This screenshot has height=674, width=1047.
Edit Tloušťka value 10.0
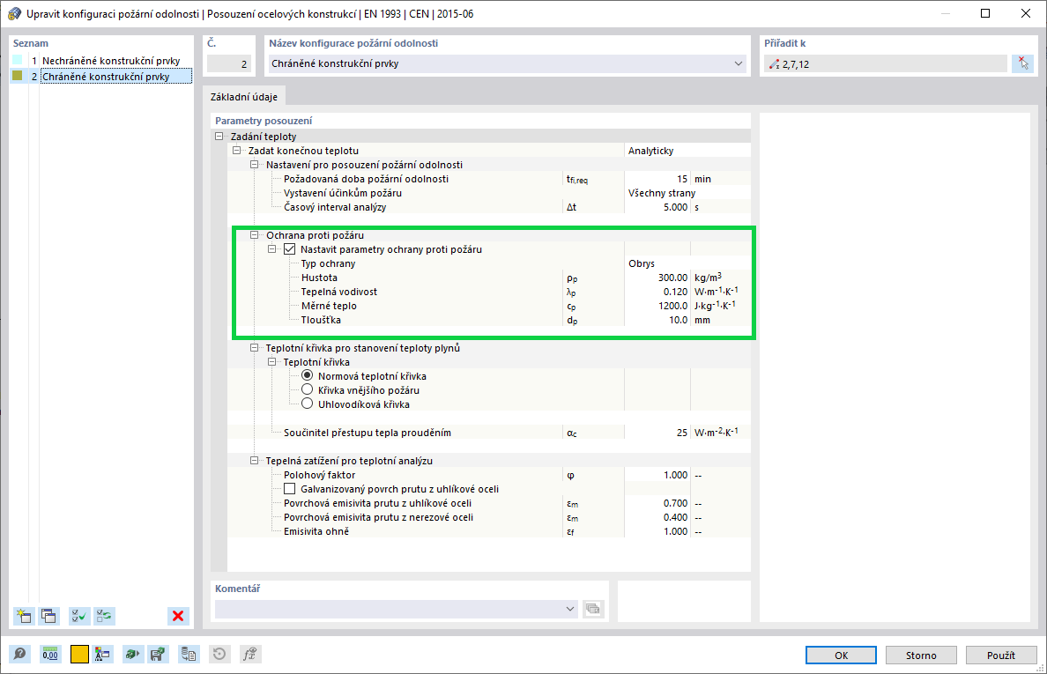(657, 320)
